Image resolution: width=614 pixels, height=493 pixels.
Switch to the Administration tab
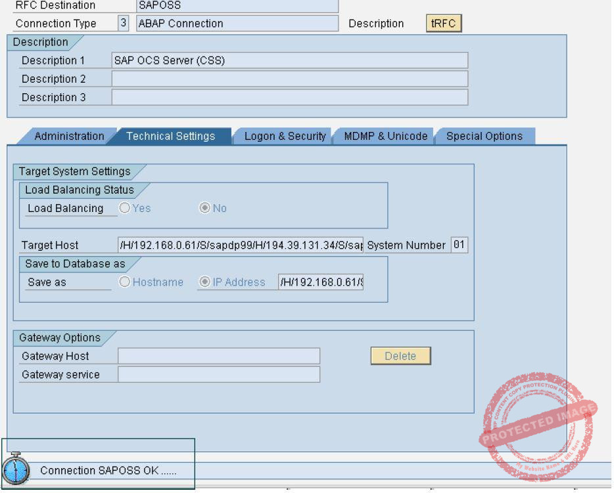[x=68, y=137]
